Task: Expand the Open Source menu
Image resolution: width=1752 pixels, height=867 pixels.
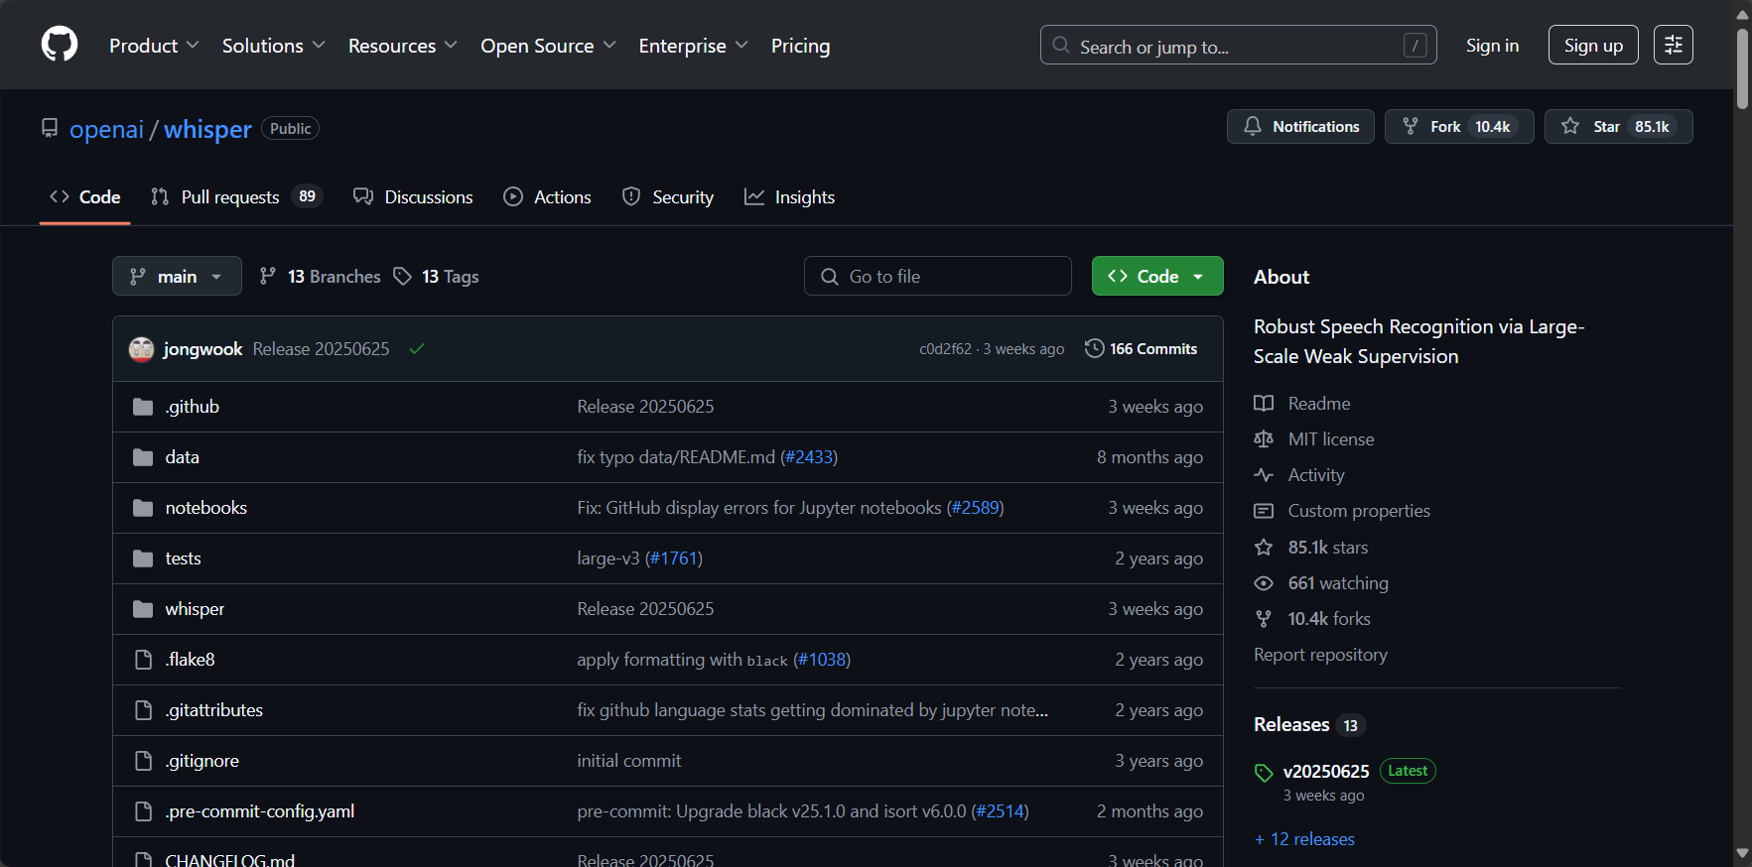Action: tap(548, 46)
